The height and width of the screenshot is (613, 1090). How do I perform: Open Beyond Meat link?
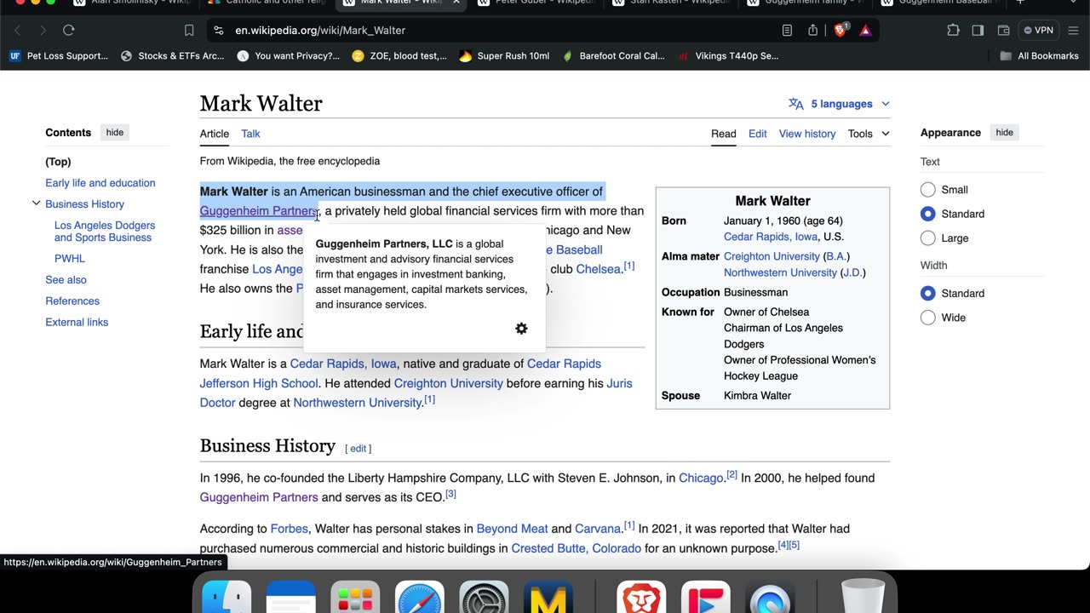[512, 529]
